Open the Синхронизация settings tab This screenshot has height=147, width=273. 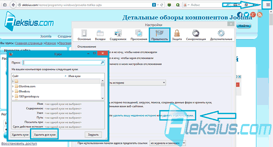pos(196,35)
